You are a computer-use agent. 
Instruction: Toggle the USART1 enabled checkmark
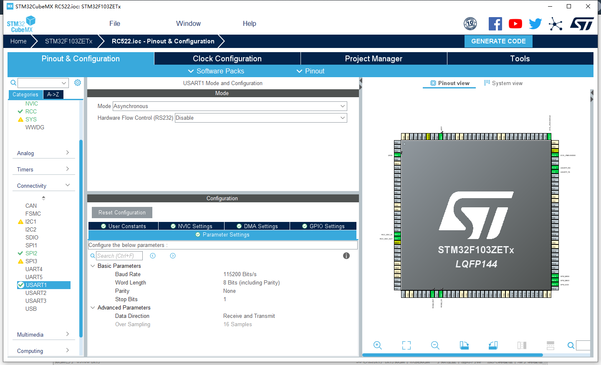[x=21, y=285]
